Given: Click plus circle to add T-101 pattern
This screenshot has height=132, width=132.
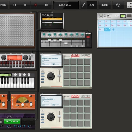Looking at the screenshot, I should pyautogui.click(x=114, y=30).
